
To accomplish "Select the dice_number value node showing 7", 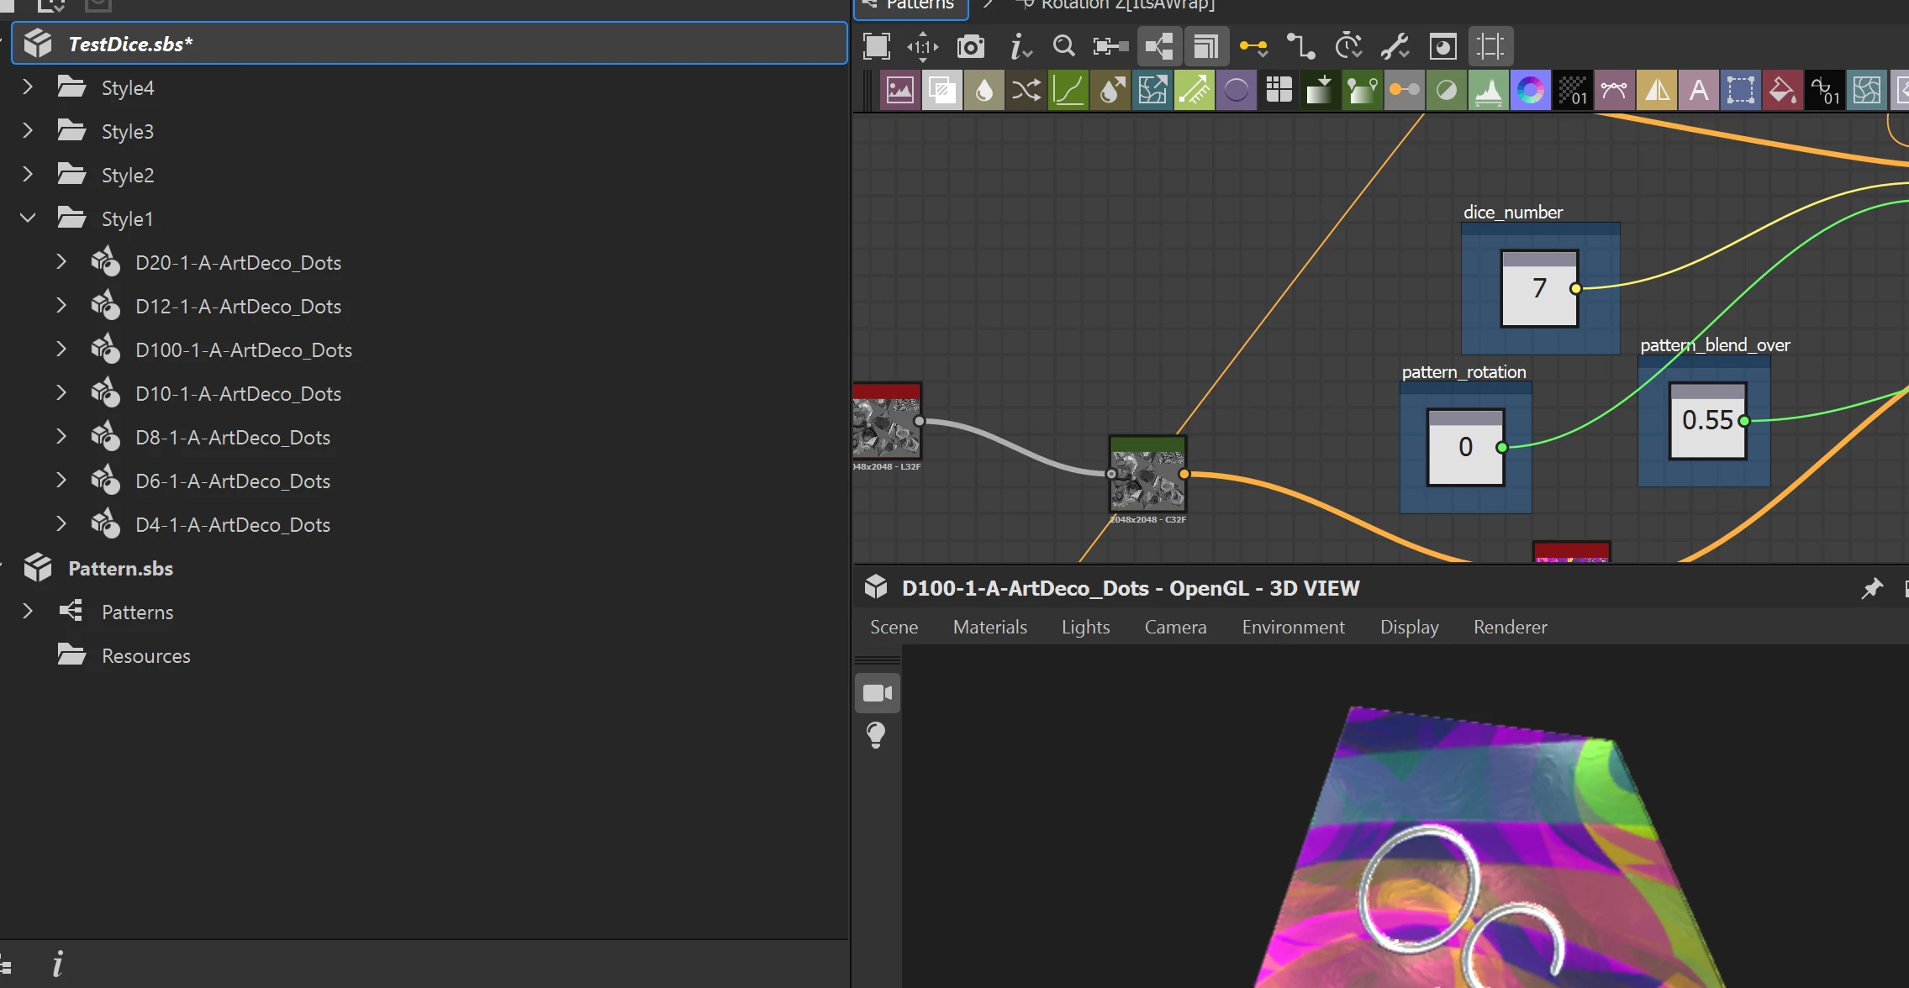I will [x=1538, y=289].
